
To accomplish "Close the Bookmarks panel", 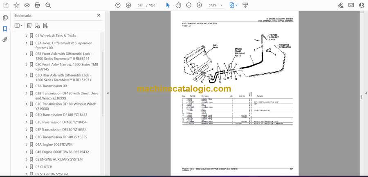I will 99,15.
